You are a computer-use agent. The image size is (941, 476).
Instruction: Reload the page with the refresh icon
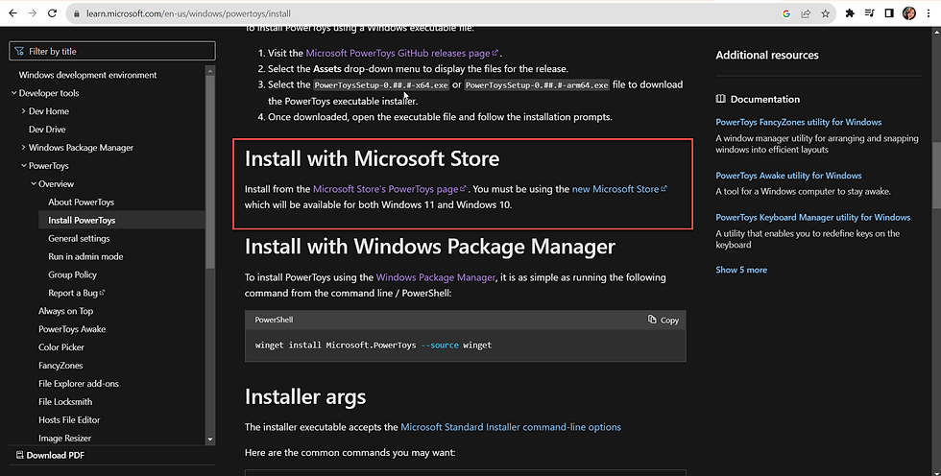[x=54, y=14]
